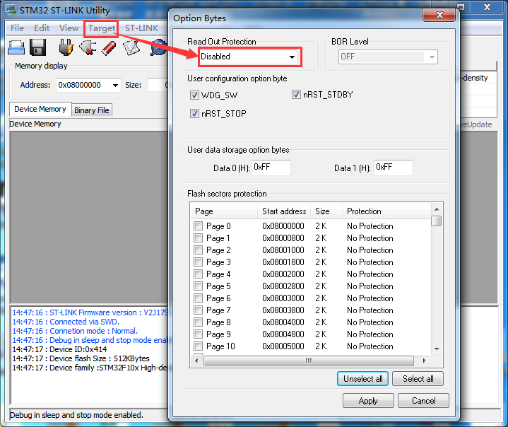Click the status bar debug mode text
Viewport: 508px width, 427px height.
[76, 415]
